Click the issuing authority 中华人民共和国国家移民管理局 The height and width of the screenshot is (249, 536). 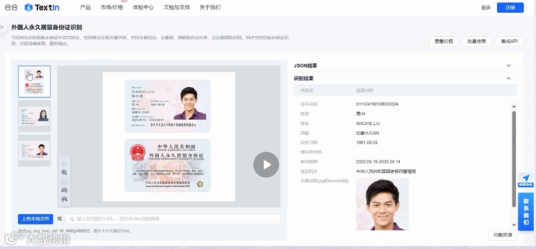386,171
